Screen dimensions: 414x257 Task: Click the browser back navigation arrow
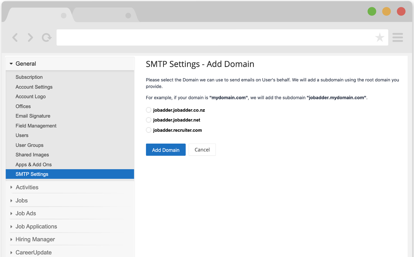click(15, 37)
